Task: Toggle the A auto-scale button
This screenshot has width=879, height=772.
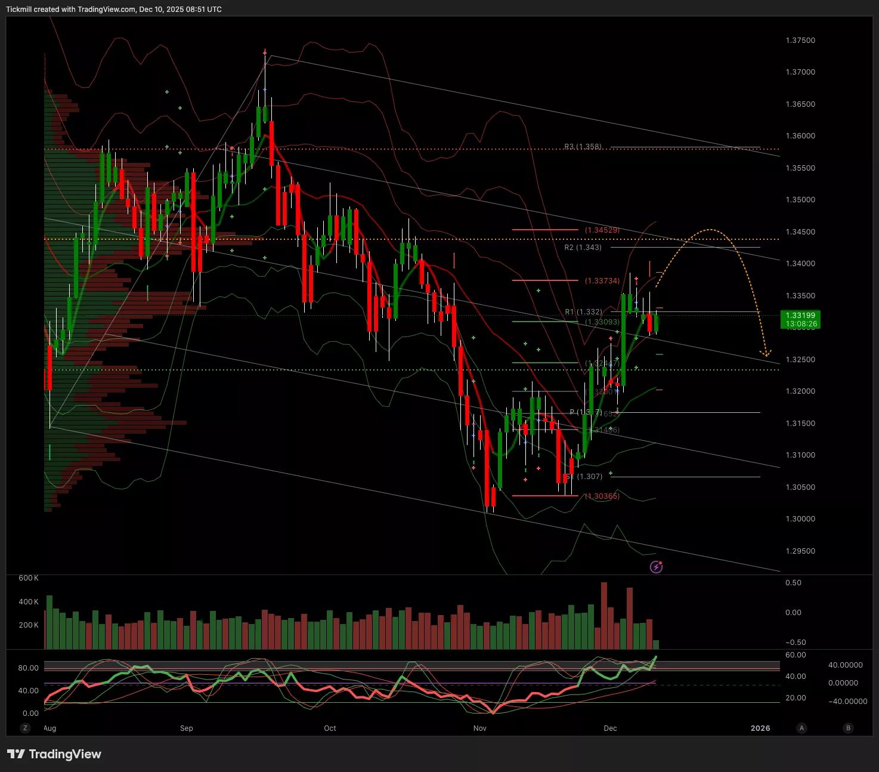Action: coord(801,728)
